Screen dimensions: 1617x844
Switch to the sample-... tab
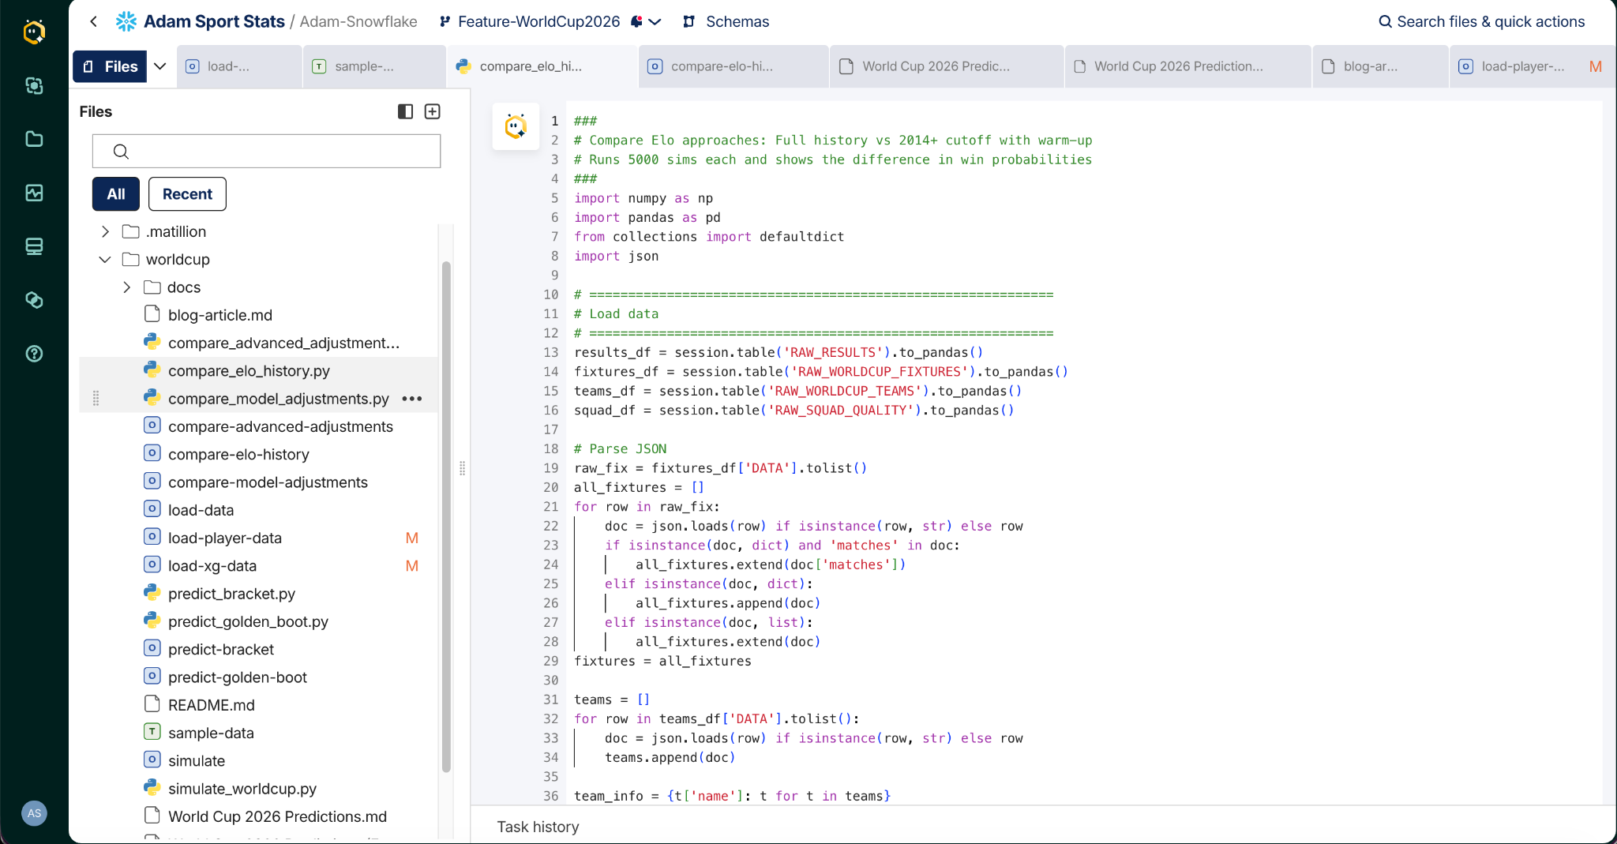coord(374,66)
